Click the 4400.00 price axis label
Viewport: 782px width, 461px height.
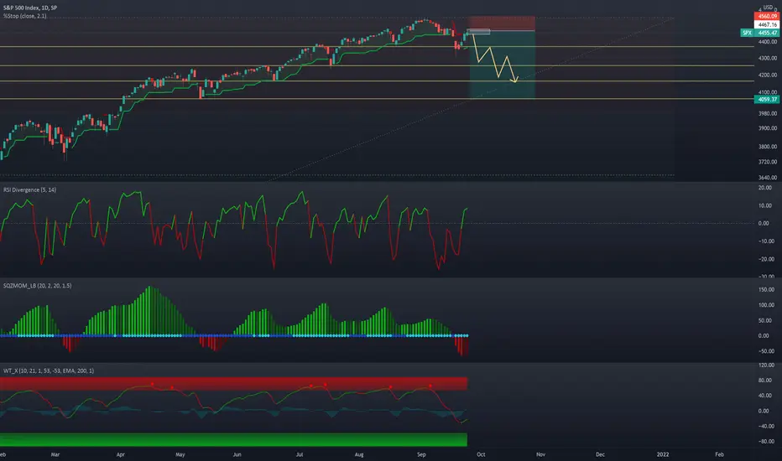pyautogui.click(x=768, y=42)
